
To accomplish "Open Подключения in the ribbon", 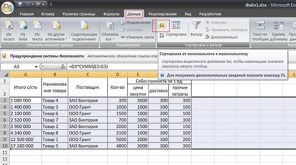I will point(136,22).
